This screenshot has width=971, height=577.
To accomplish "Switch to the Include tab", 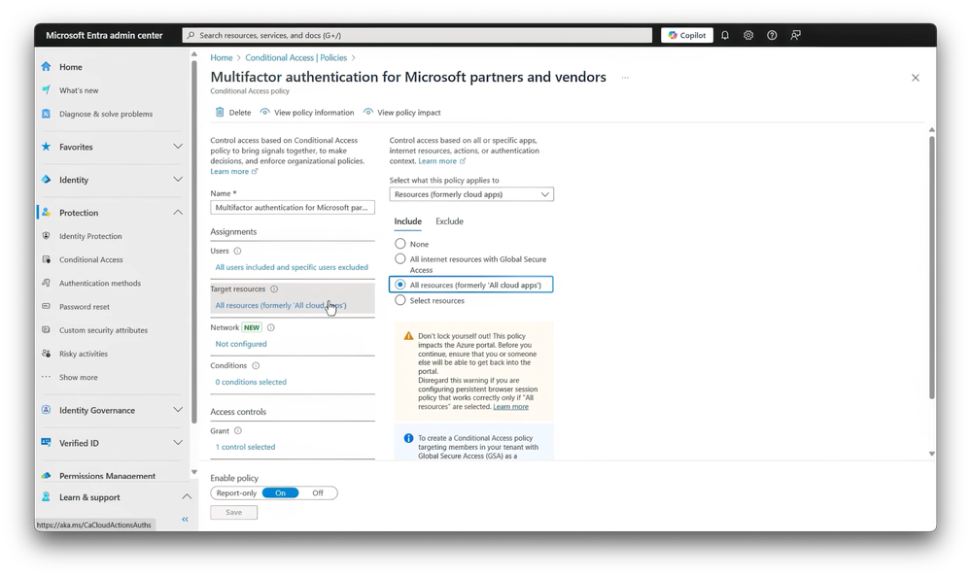I will coord(407,221).
